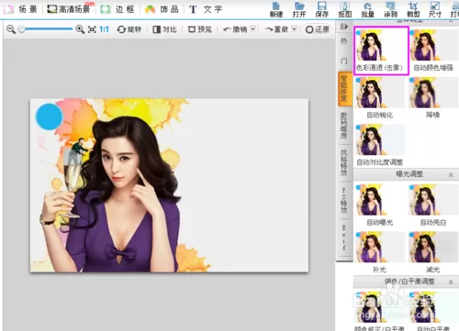Click the 撤销 (Undo) button

pyautogui.click(x=235, y=29)
